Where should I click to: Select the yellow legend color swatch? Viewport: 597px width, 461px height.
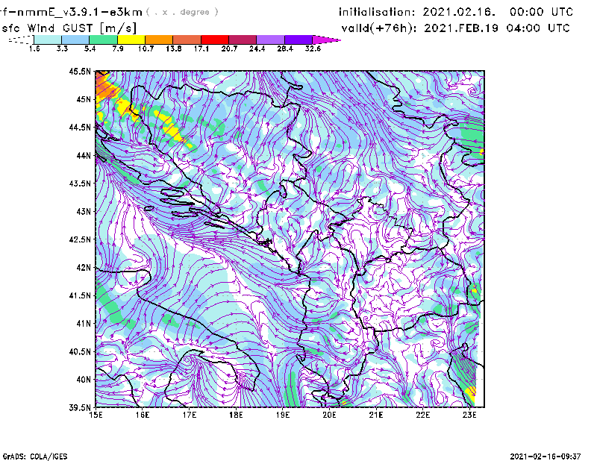(131, 40)
